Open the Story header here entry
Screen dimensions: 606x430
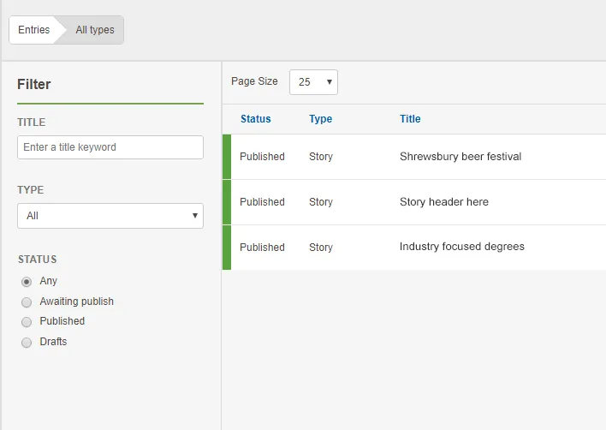(444, 202)
